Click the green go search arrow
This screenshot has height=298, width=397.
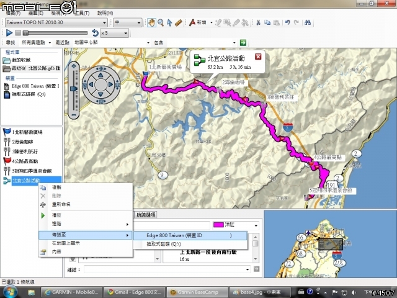coord(243,43)
